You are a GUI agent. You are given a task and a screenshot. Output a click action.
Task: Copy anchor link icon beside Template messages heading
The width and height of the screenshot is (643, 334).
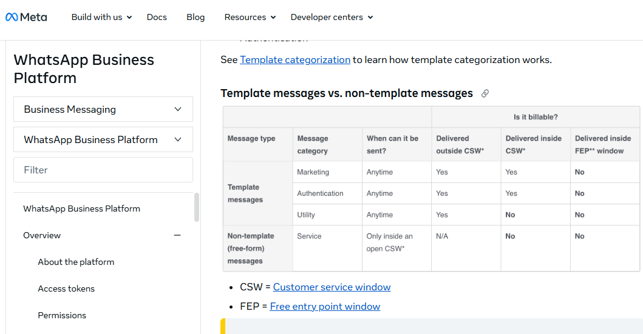pos(485,94)
